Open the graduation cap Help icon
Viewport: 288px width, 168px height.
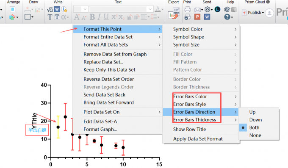227,9
